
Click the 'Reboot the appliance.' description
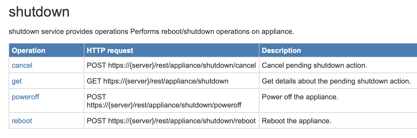[x=296, y=121]
